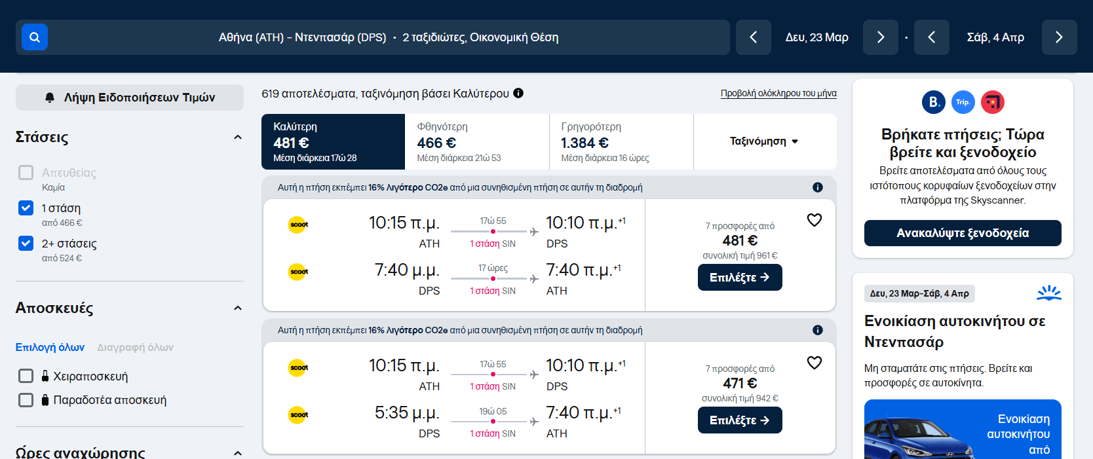Open info icon next to sorting by Καλύτερου
1093x459 pixels.
pyautogui.click(x=518, y=93)
